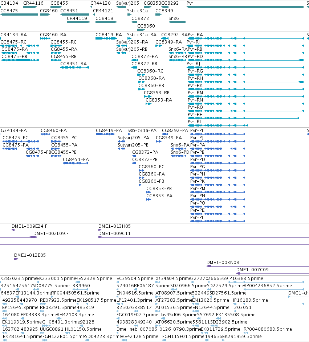Viewport: 309px width, 342px height.
Task: Click transcript label Pvr-RD
Action: point(195,57)
